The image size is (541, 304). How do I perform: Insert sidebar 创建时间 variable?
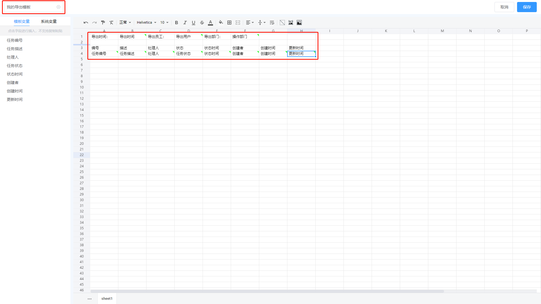point(15,91)
